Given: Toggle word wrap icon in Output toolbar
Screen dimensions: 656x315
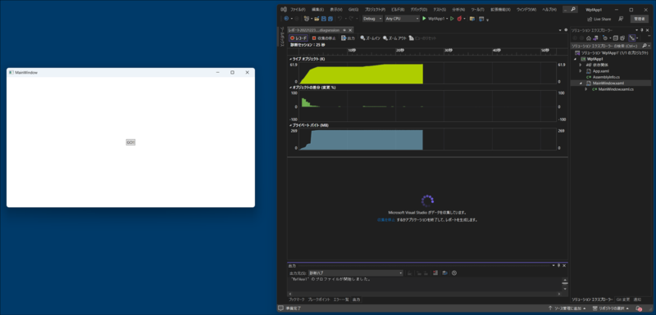Looking at the screenshot, I should tap(444, 272).
